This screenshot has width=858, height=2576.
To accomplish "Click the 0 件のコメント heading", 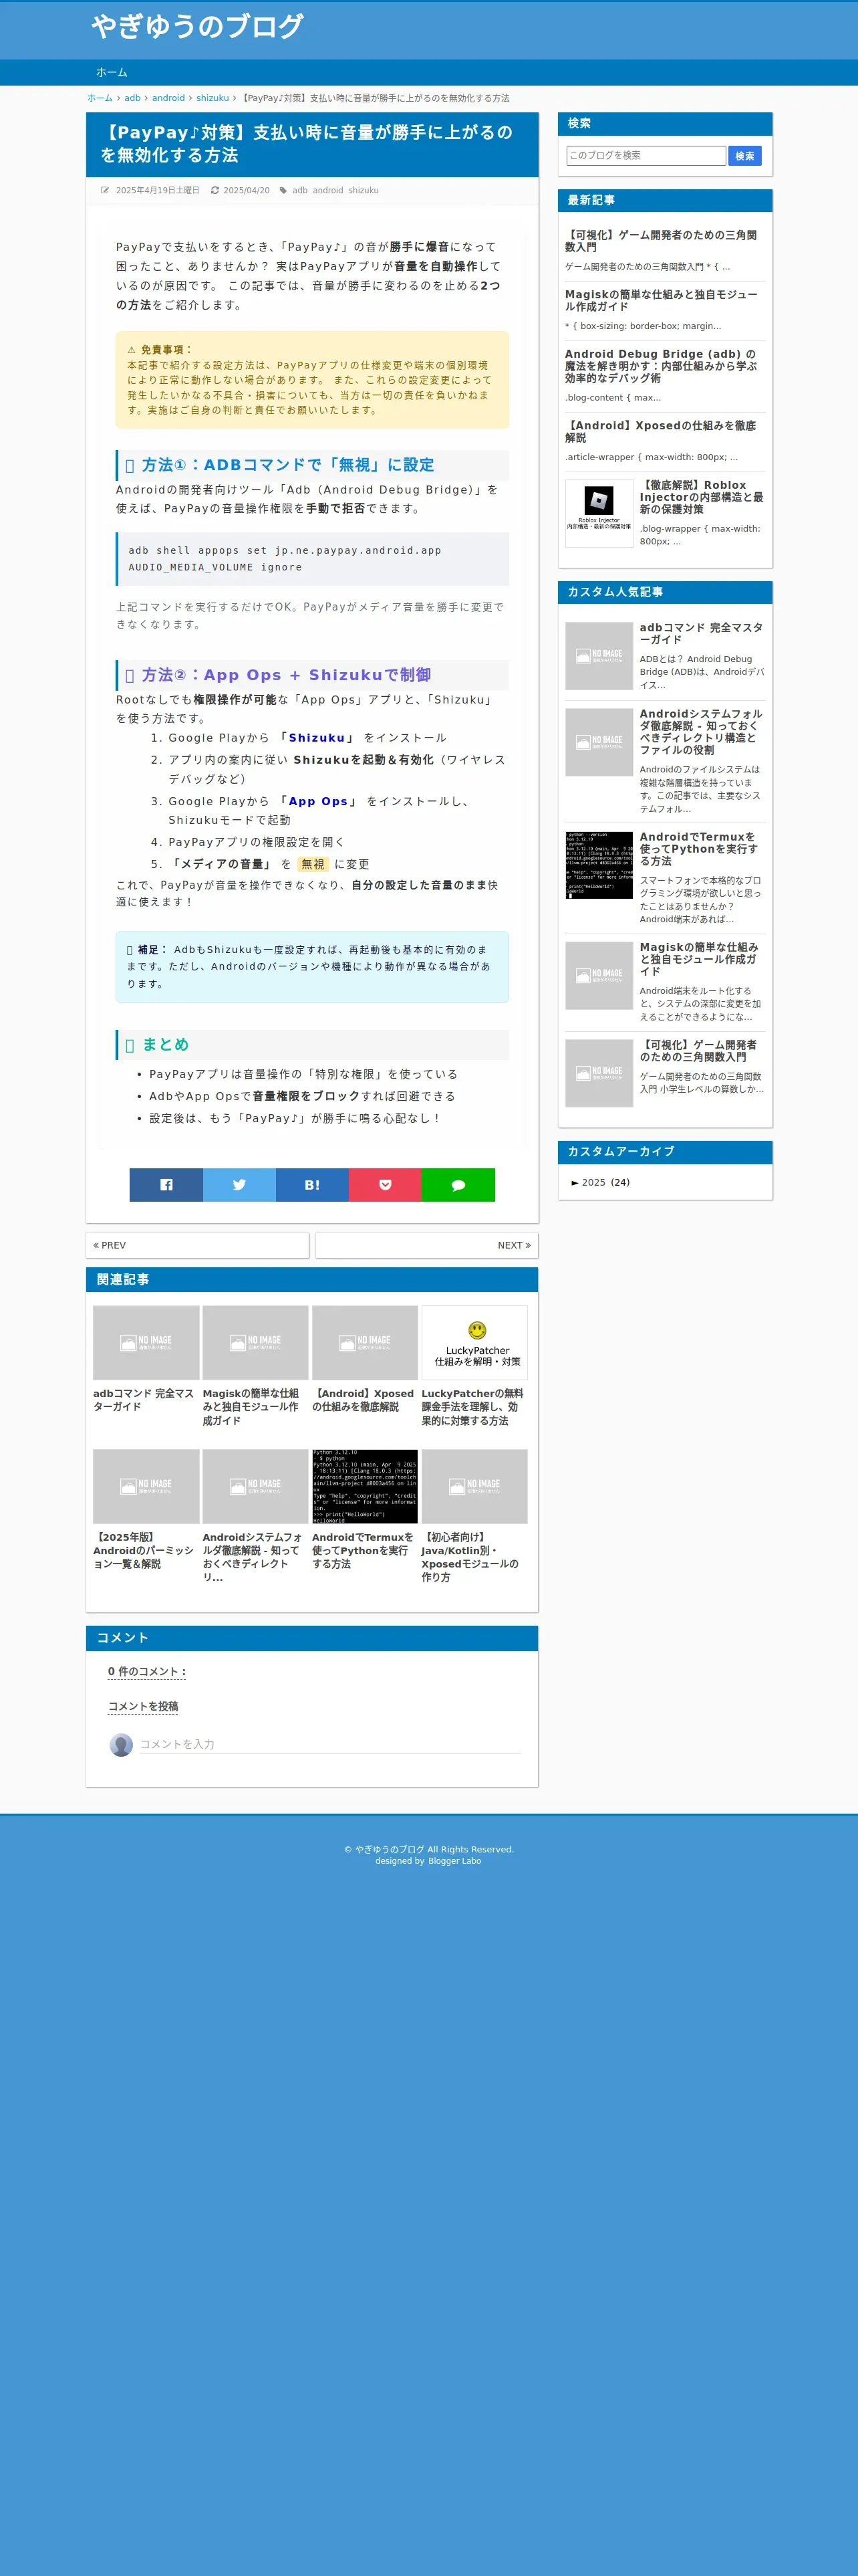I will tap(147, 1672).
